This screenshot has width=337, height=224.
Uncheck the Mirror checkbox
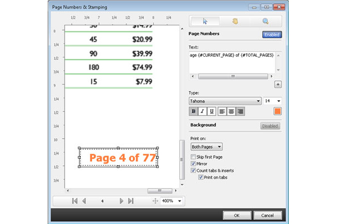click(x=193, y=164)
